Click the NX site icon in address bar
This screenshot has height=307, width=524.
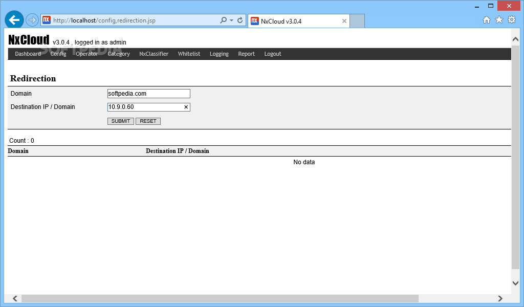pos(47,20)
